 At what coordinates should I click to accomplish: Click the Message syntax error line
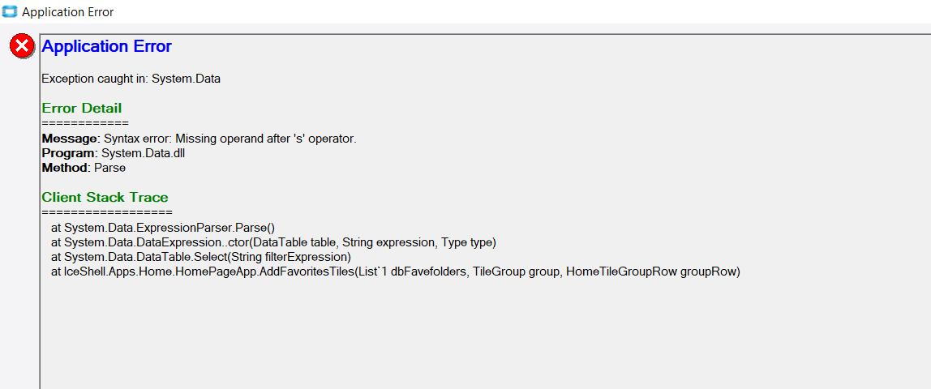coord(199,139)
